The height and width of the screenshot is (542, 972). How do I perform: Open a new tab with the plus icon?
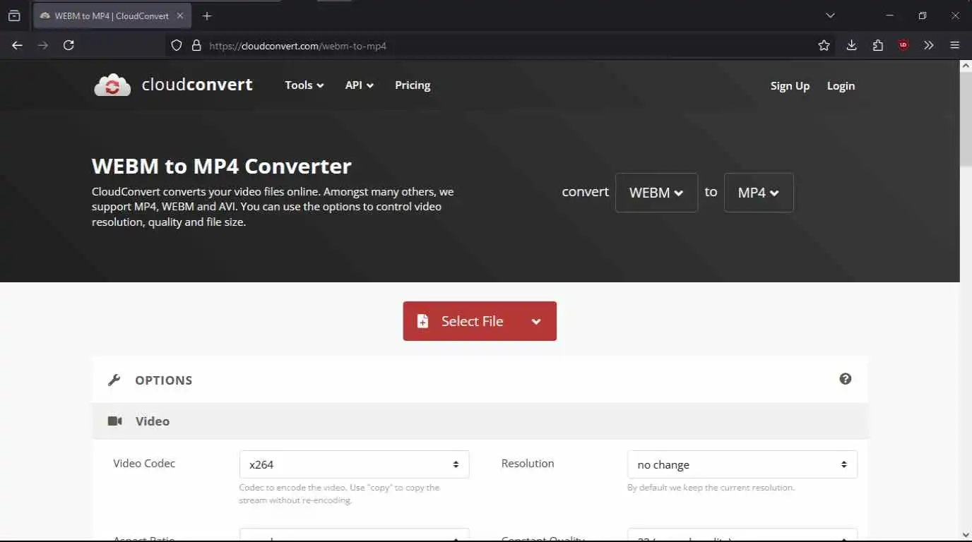[x=207, y=16]
